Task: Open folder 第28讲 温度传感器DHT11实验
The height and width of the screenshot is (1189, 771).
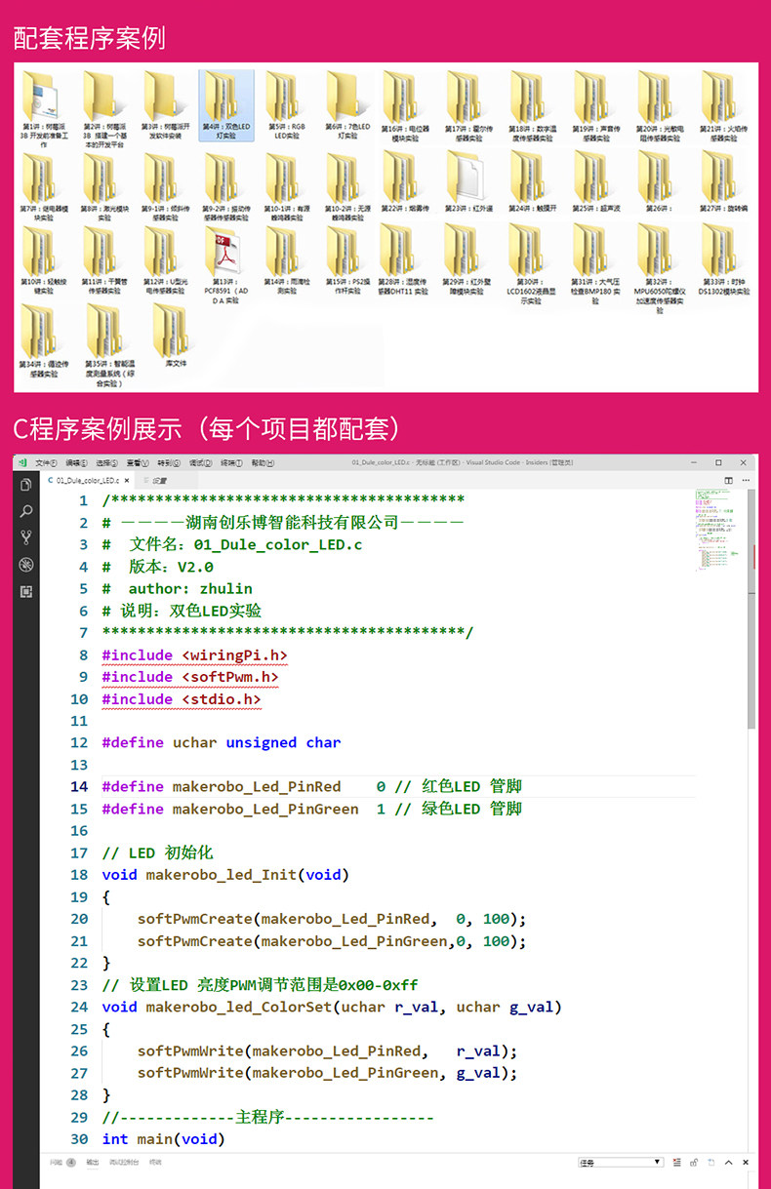Action: 402,258
